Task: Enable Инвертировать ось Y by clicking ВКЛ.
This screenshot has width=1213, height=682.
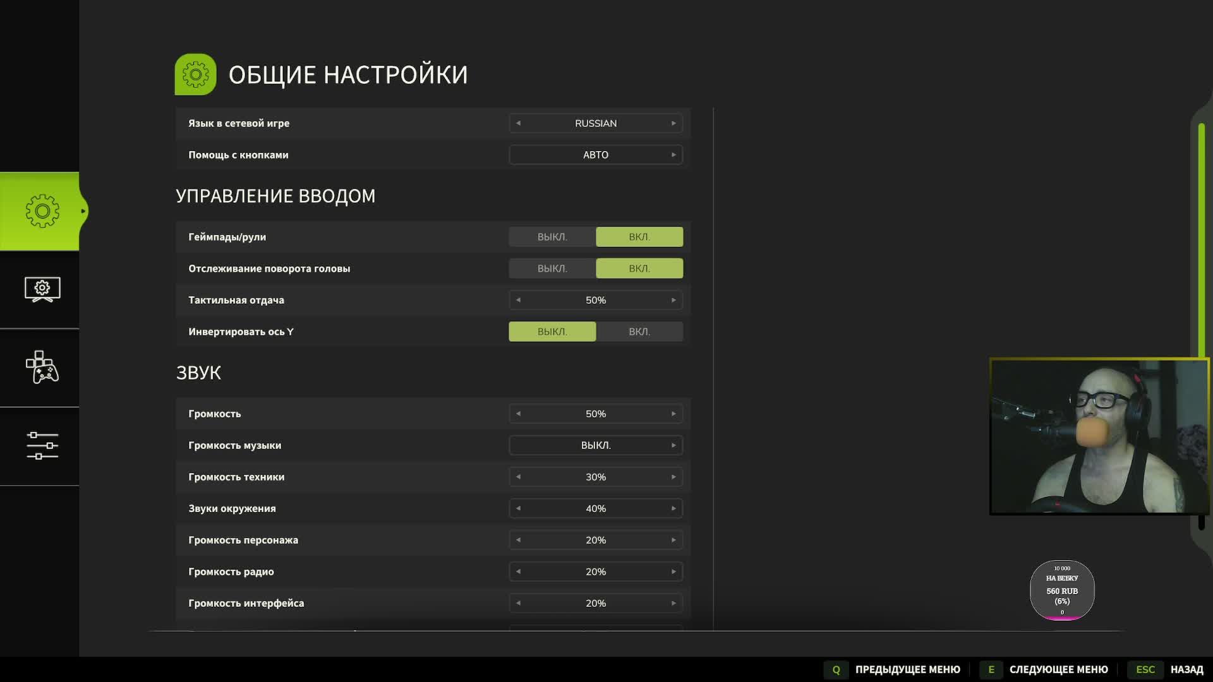Action: tap(639, 331)
